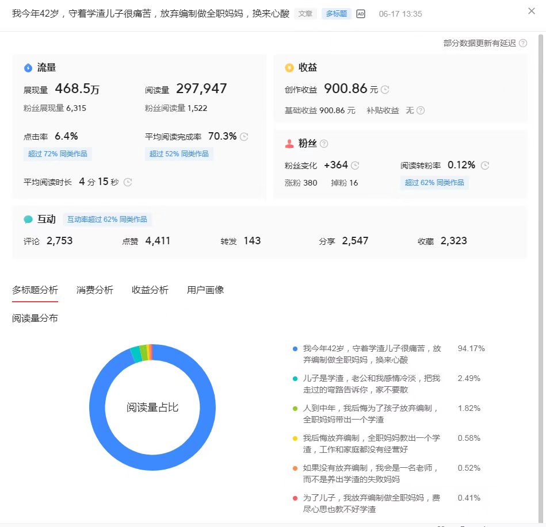Click the blue 流量 panel icon
The width and height of the screenshot is (546, 527).
[x=28, y=67]
